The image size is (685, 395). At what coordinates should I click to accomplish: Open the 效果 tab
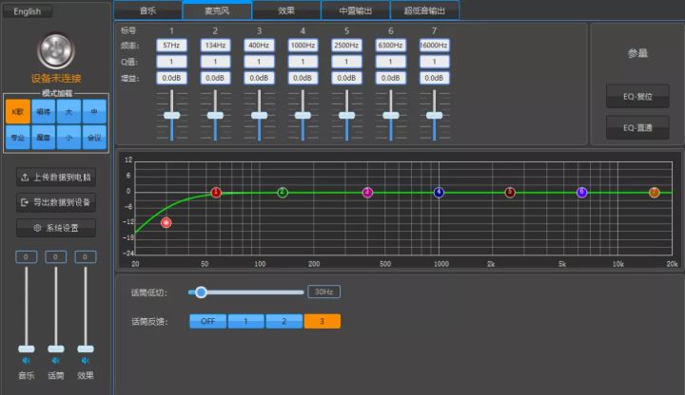pyautogui.click(x=286, y=10)
